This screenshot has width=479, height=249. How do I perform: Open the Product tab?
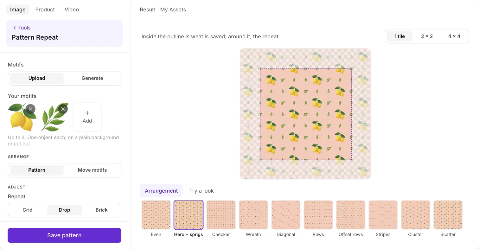[x=45, y=10]
